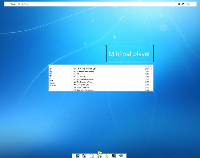Open the second computer icon in dock
Viewport: 200px width, 158px height.
pos(84,156)
